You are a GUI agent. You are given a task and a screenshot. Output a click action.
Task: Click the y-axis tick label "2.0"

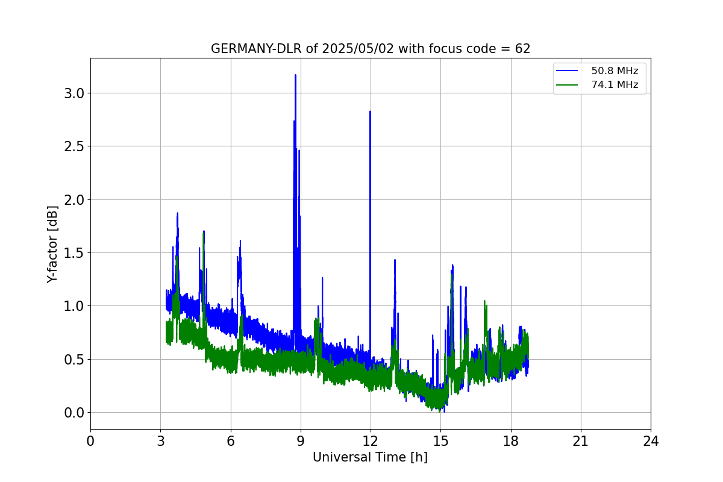[75, 199]
